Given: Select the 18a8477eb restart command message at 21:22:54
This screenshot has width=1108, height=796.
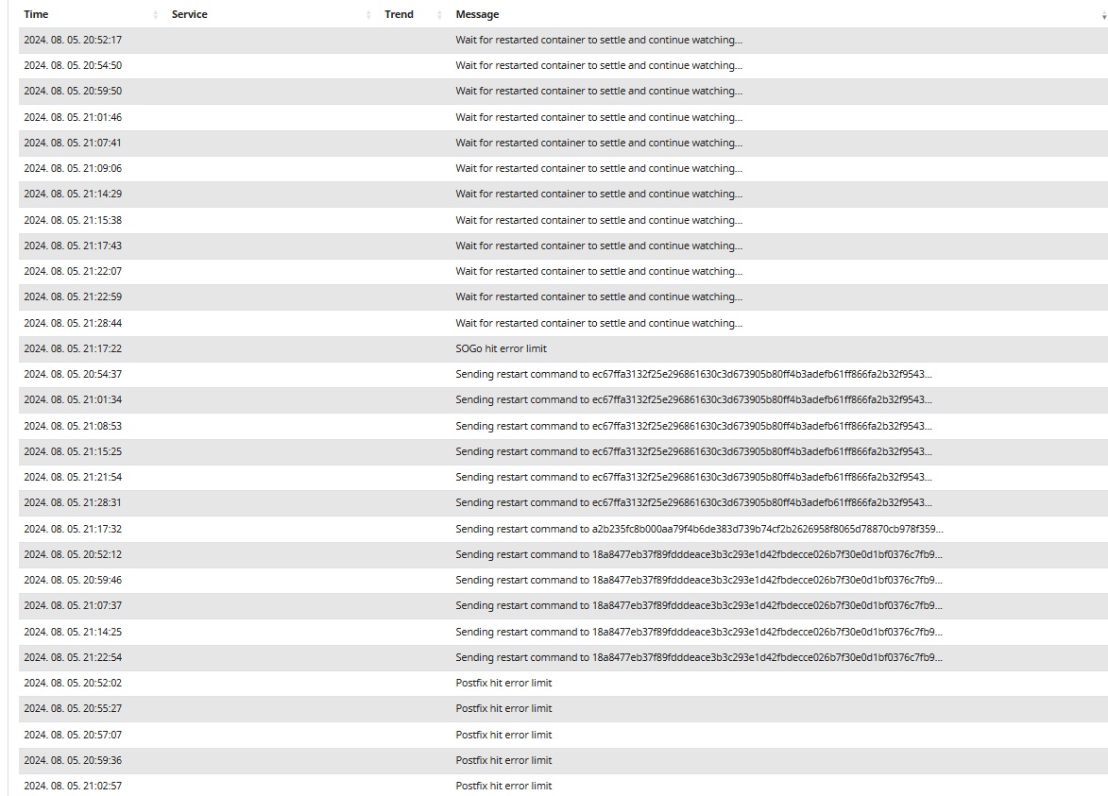Looking at the screenshot, I should tap(699, 657).
